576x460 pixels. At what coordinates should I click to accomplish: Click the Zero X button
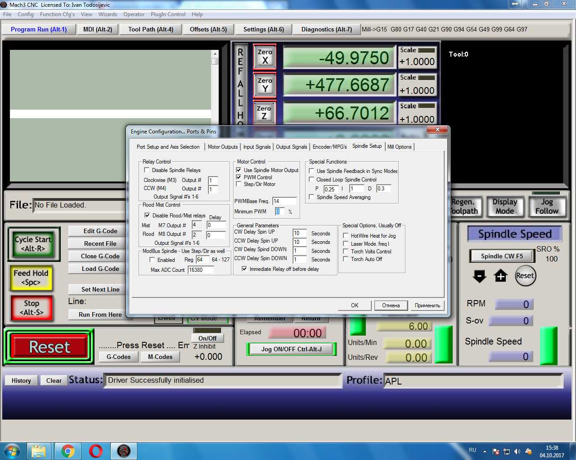[x=265, y=57]
